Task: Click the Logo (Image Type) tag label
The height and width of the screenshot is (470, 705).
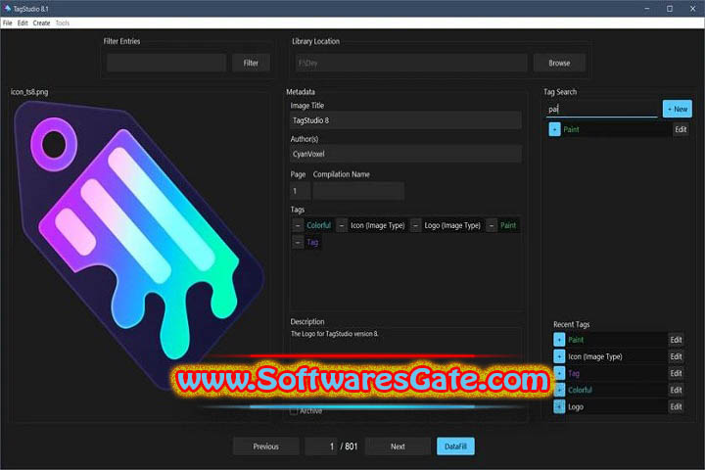Action: coord(452,225)
